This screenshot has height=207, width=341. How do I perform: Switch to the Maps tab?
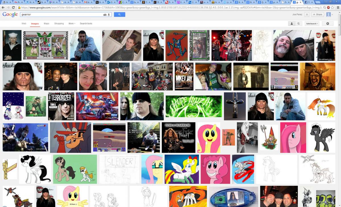[x=46, y=24]
